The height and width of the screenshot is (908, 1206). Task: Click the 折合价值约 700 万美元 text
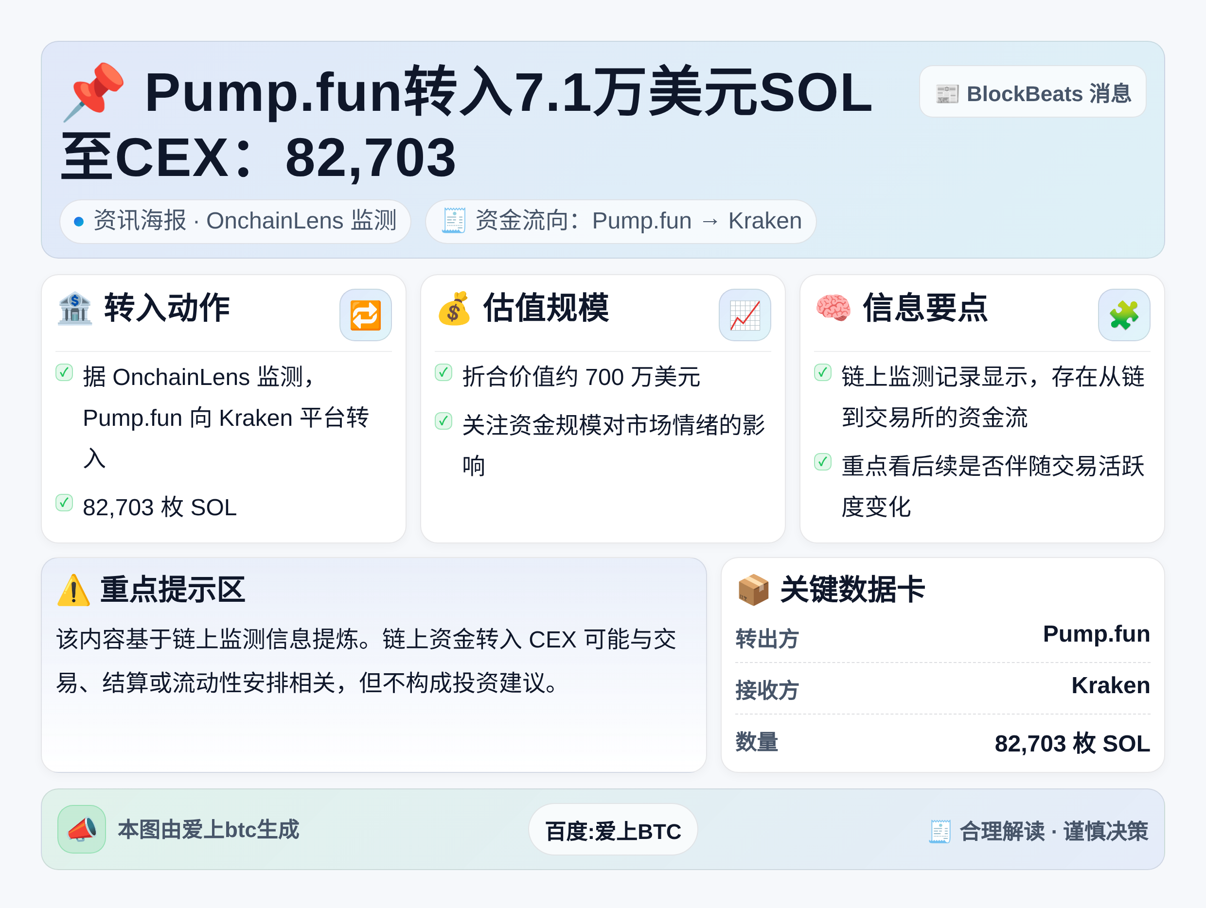(x=581, y=377)
